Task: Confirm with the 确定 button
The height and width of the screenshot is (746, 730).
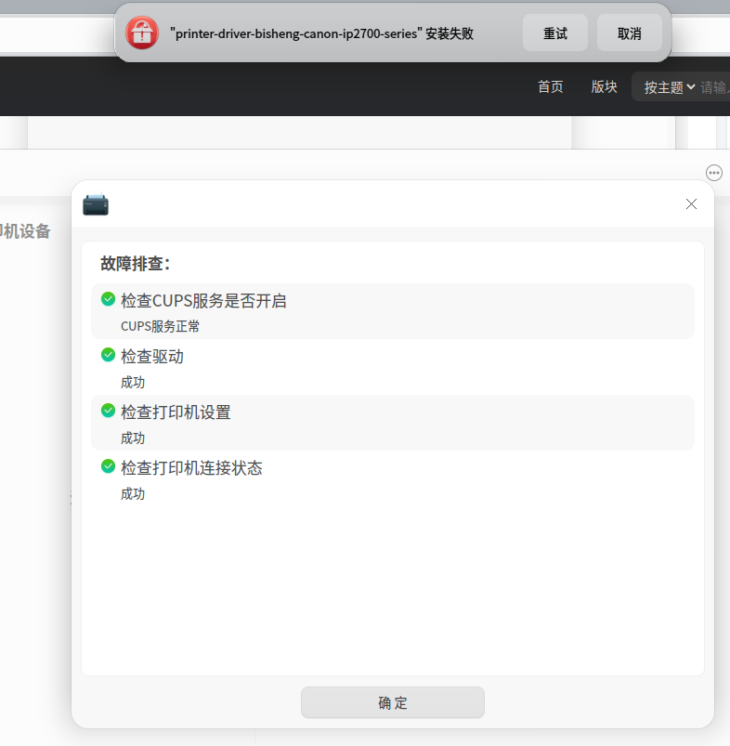Action: pyautogui.click(x=393, y=702)
